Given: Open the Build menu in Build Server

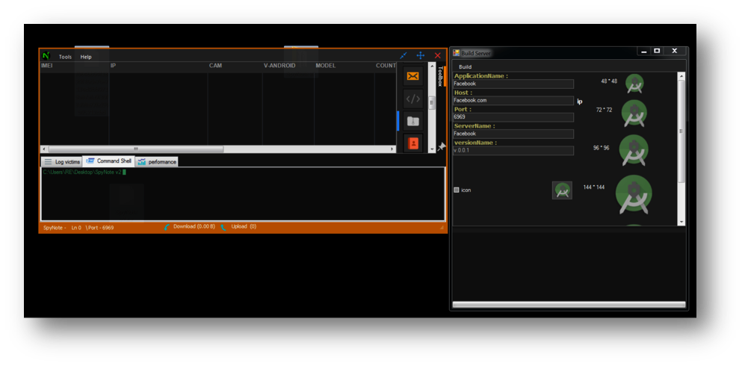Looking at the screenshot, I should [465, 66].
